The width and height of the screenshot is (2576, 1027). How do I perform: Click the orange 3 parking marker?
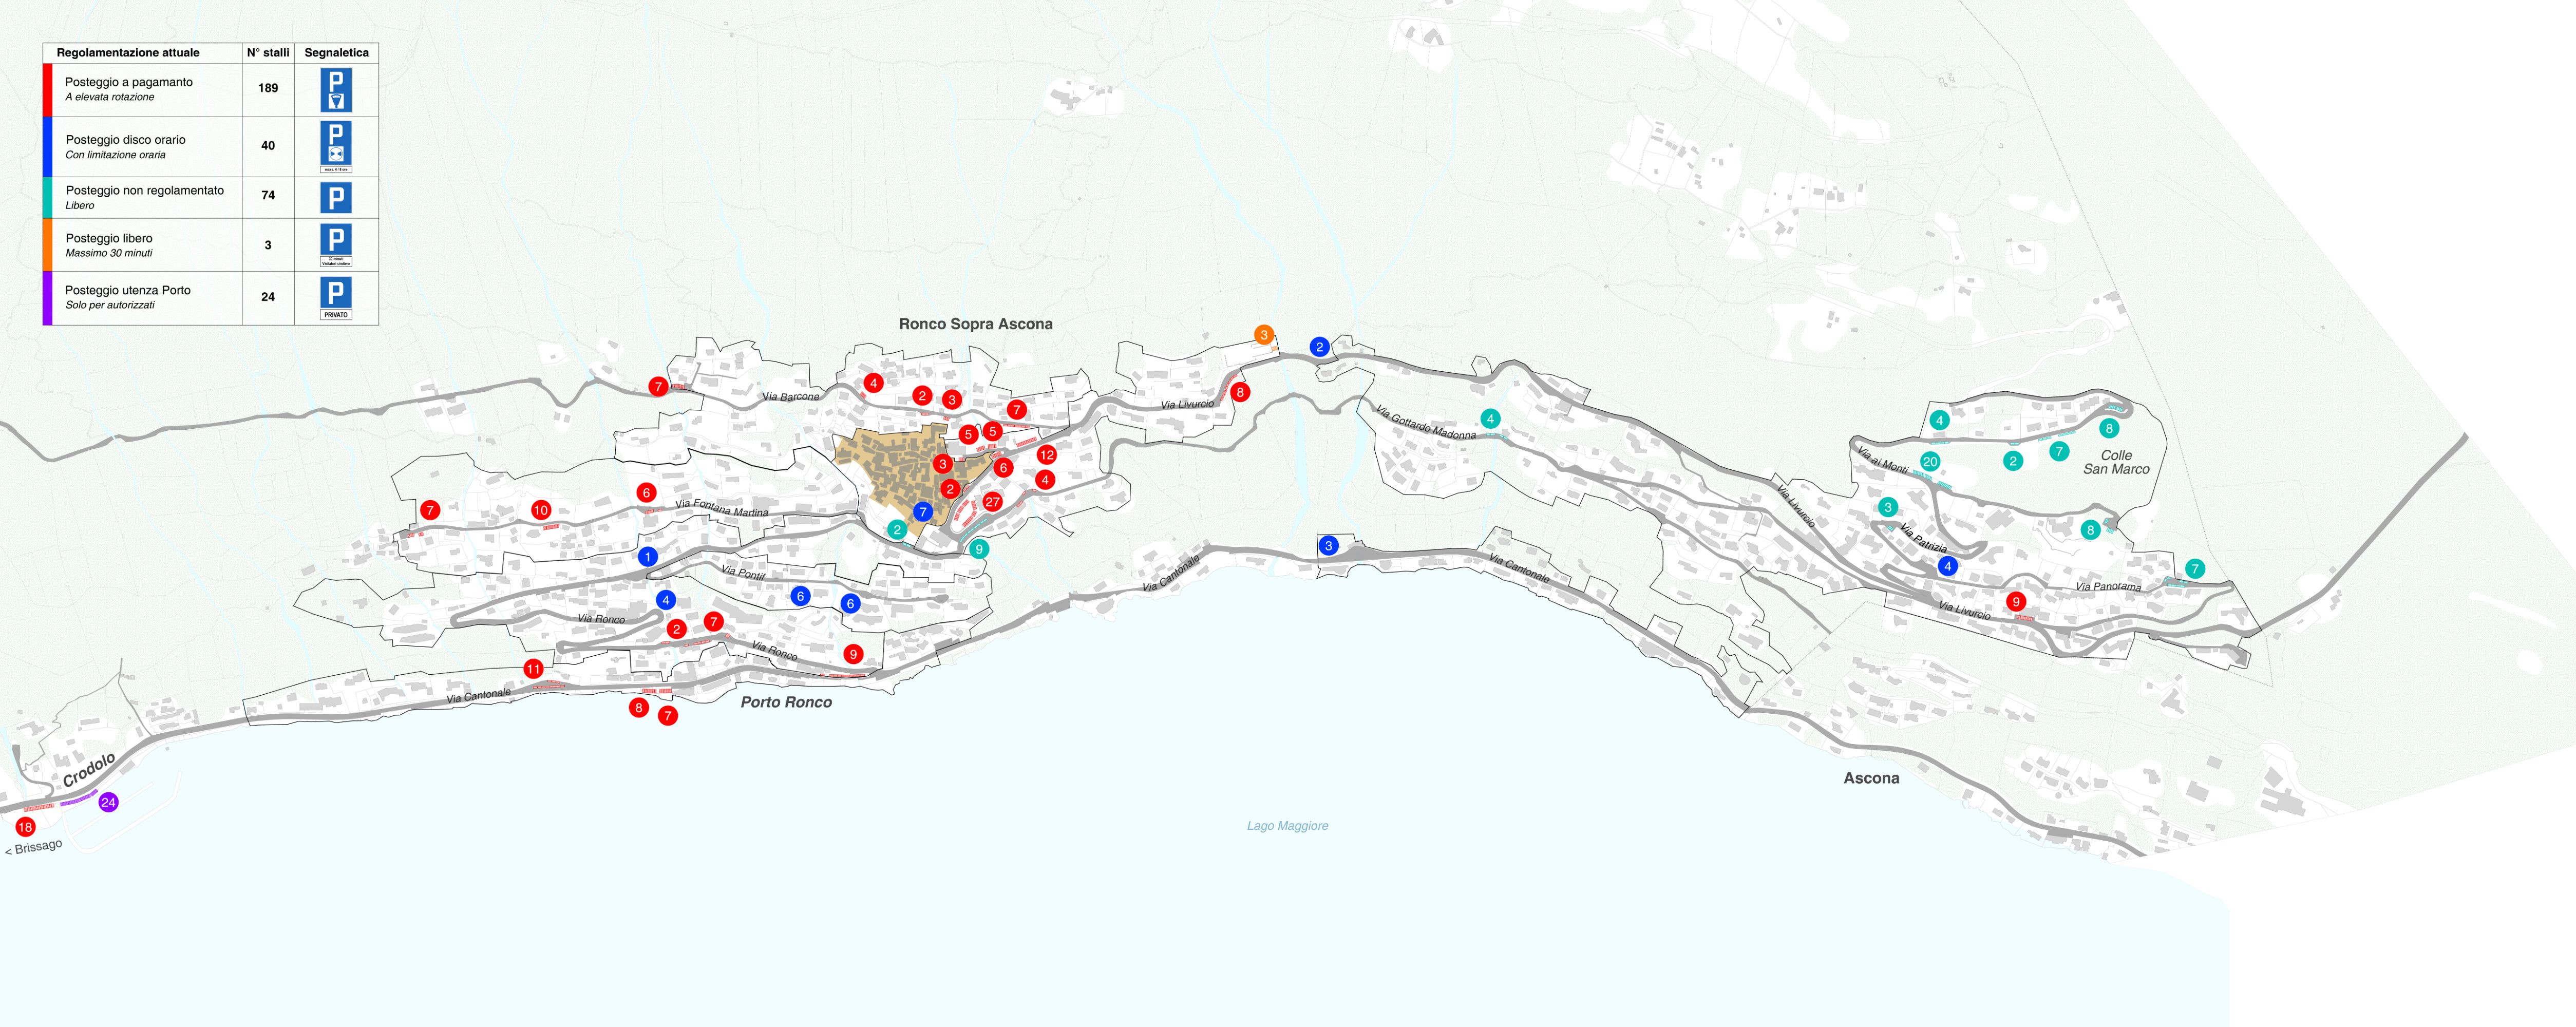[1264, 335]
